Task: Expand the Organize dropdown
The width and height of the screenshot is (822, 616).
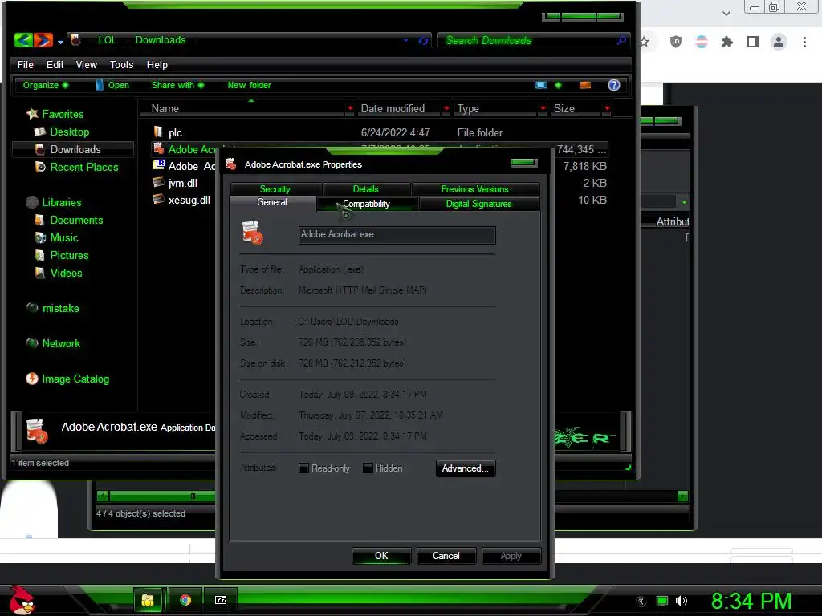Action: click(46, 85)
